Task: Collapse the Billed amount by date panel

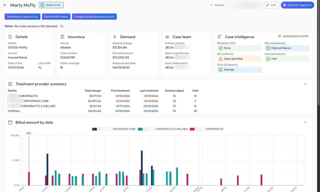Action: 305,123
